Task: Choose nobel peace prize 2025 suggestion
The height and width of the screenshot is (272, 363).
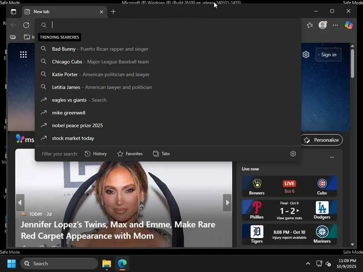Action: coord(168,125)
